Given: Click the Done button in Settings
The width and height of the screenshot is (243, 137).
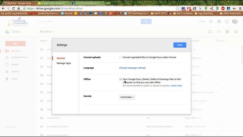Looking at the screenshot, I should pyautogui.click(x=180, y=45).
